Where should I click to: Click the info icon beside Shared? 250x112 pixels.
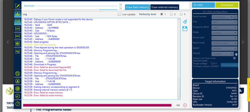coord(236,54)
